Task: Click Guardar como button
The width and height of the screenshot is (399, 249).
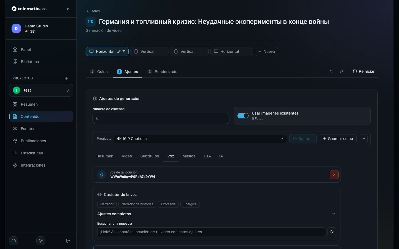Action: coord(338,139)
